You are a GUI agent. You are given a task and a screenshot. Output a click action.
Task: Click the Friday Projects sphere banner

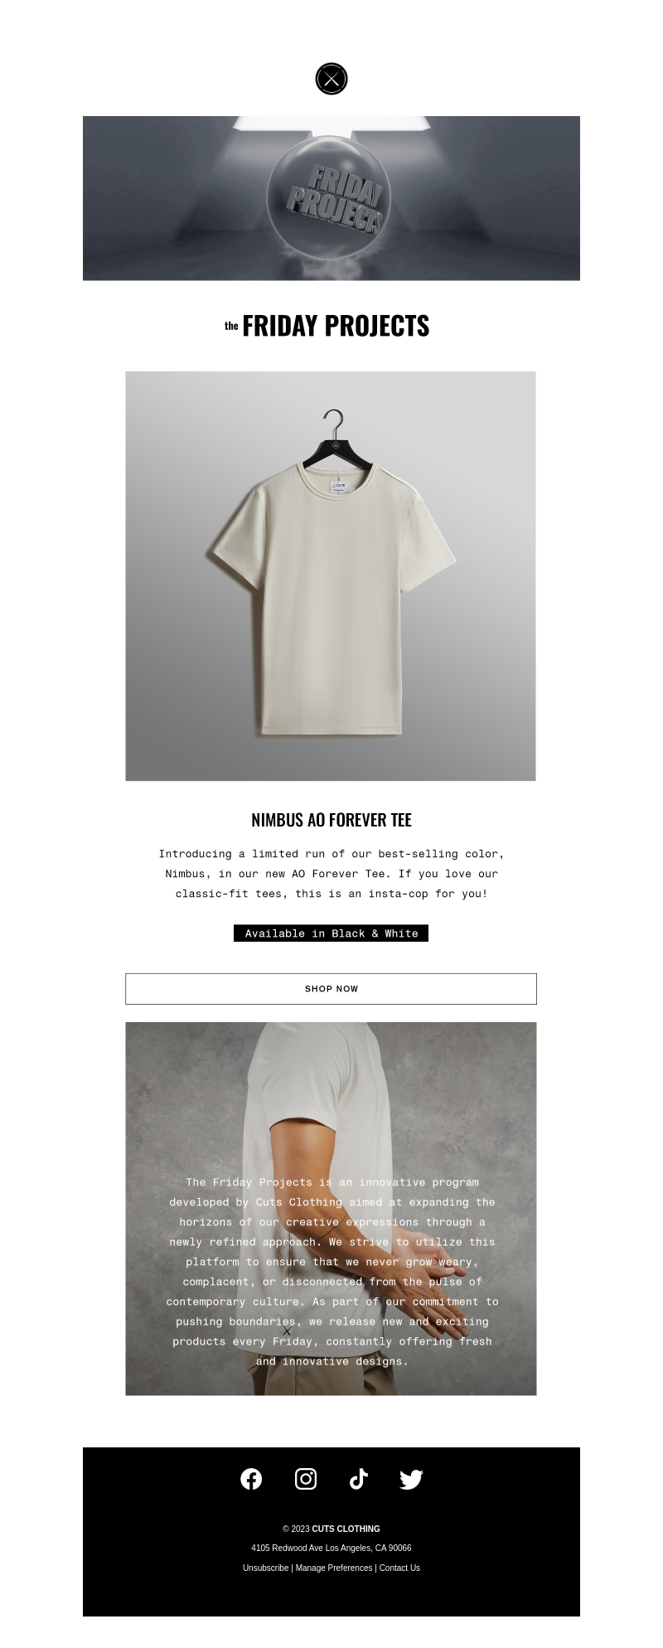331,198
